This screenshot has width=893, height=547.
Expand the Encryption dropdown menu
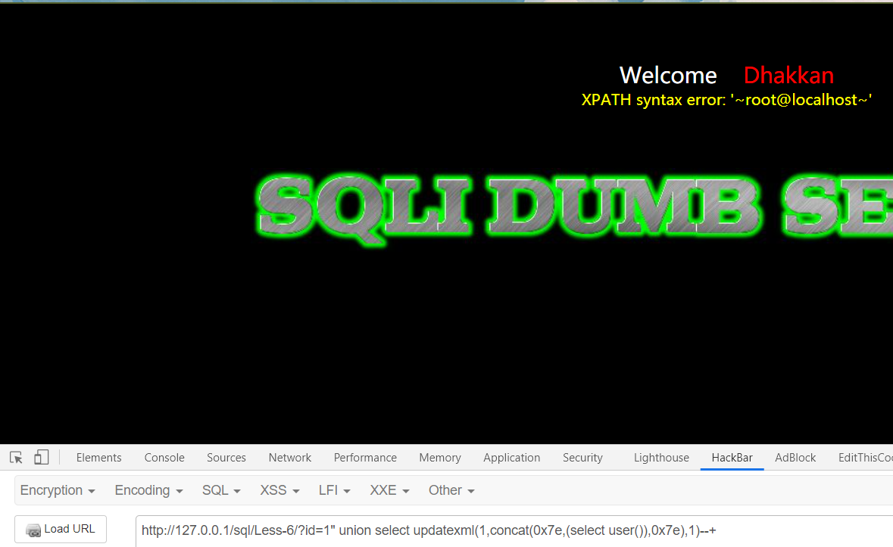click(58, 490)
